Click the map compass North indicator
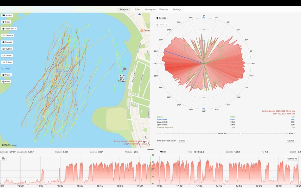Image resolution: width=301 pixels, height=188 pixels. click(x=144, y=142)
